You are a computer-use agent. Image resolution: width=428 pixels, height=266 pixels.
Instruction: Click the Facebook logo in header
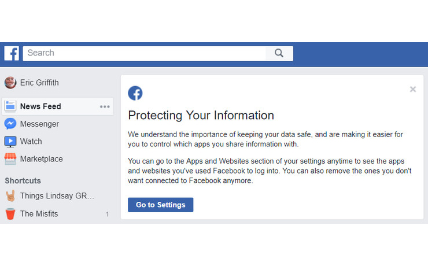tap(12, 53)
